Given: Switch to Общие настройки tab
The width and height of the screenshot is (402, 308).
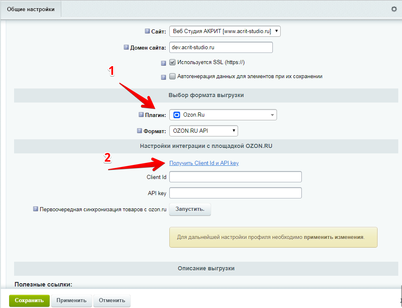Looking at the screenshot, I should (x=31, y=9).
